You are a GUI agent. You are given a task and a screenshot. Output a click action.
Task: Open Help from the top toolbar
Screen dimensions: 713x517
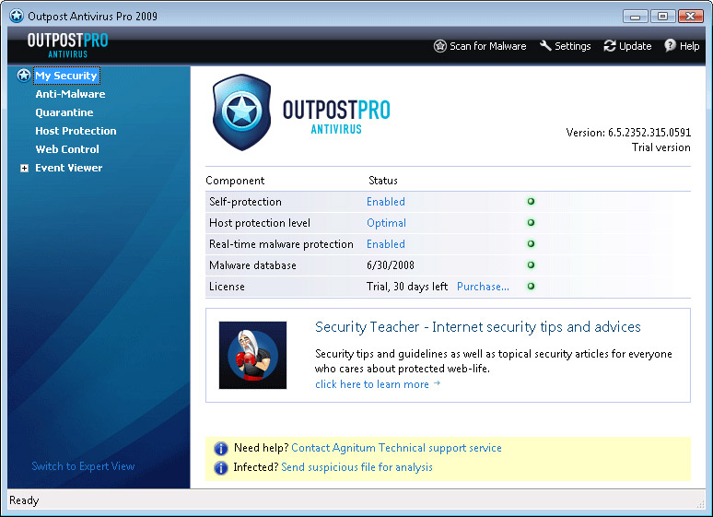point(682,46)
